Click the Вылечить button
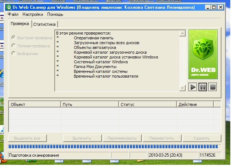The width and height of the screenshot is (231, 167). click(x=82, y=138)
